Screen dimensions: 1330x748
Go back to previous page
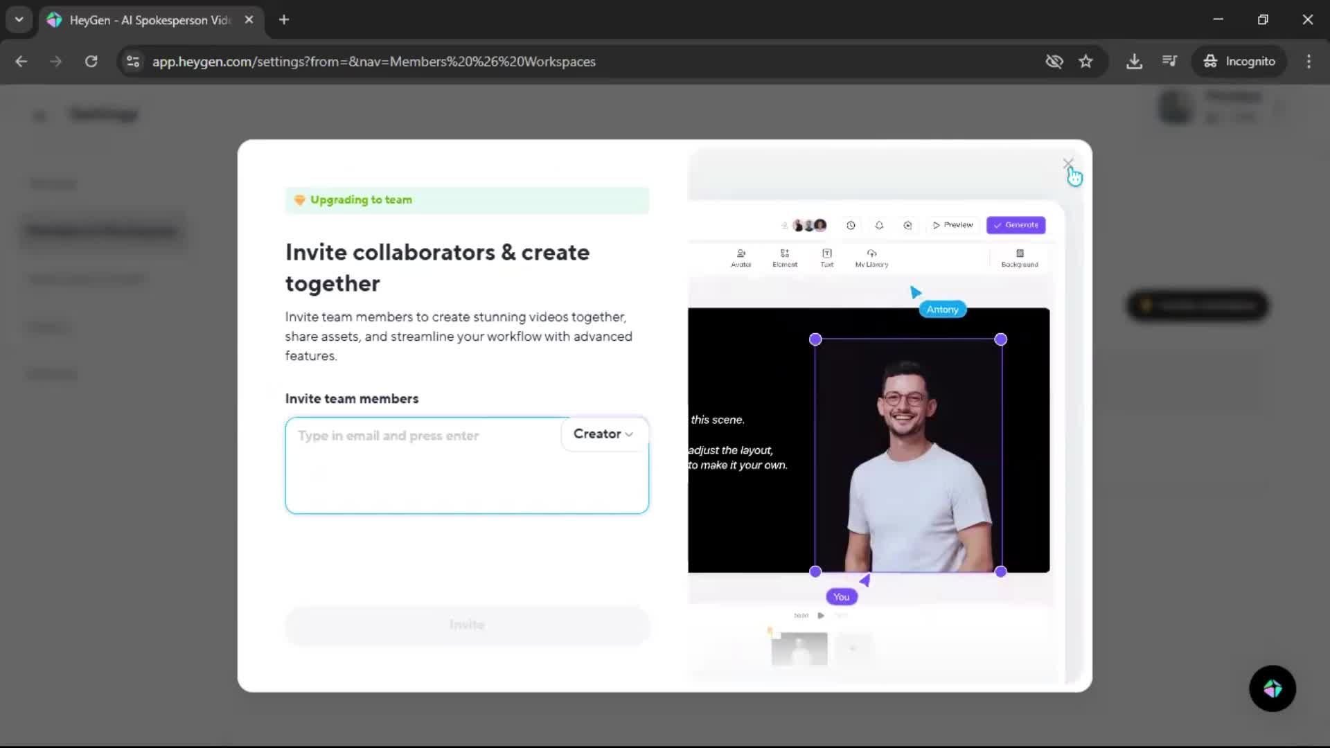point(21,62)
